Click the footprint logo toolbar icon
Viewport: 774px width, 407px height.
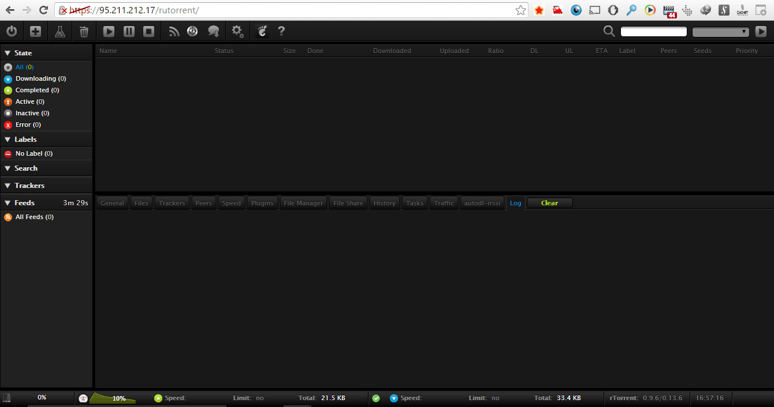(262, 32)
